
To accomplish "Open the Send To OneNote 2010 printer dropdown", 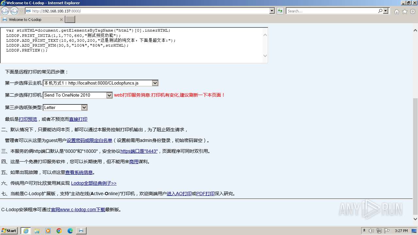I will point(78,95).
